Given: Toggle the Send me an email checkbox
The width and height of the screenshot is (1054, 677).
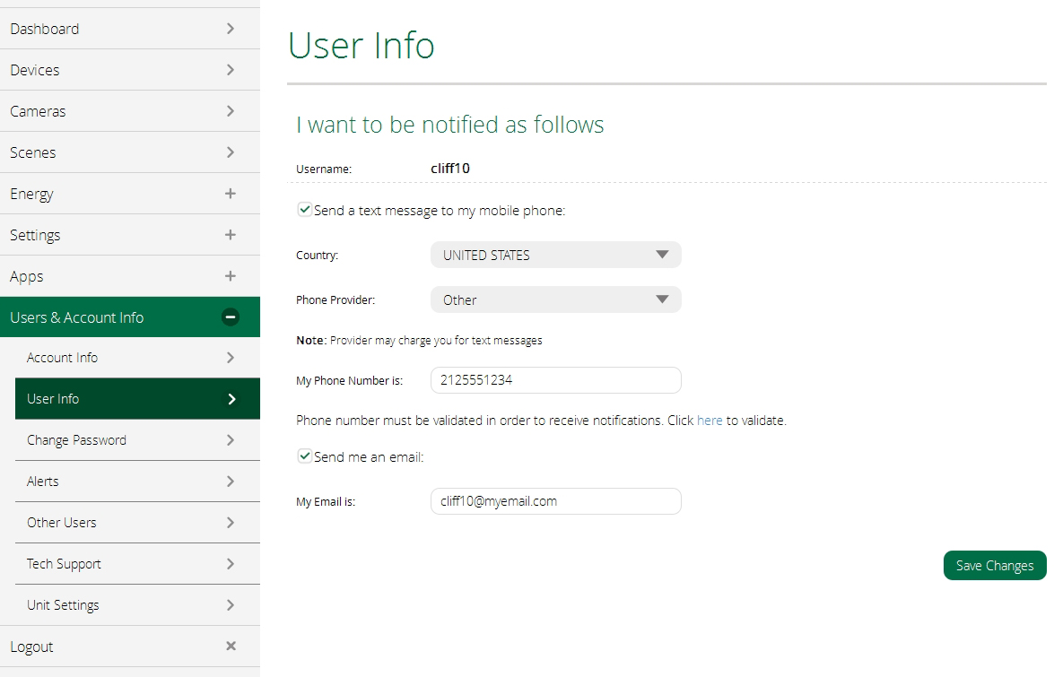Looking at the screenshot, I should pos(305,456).
